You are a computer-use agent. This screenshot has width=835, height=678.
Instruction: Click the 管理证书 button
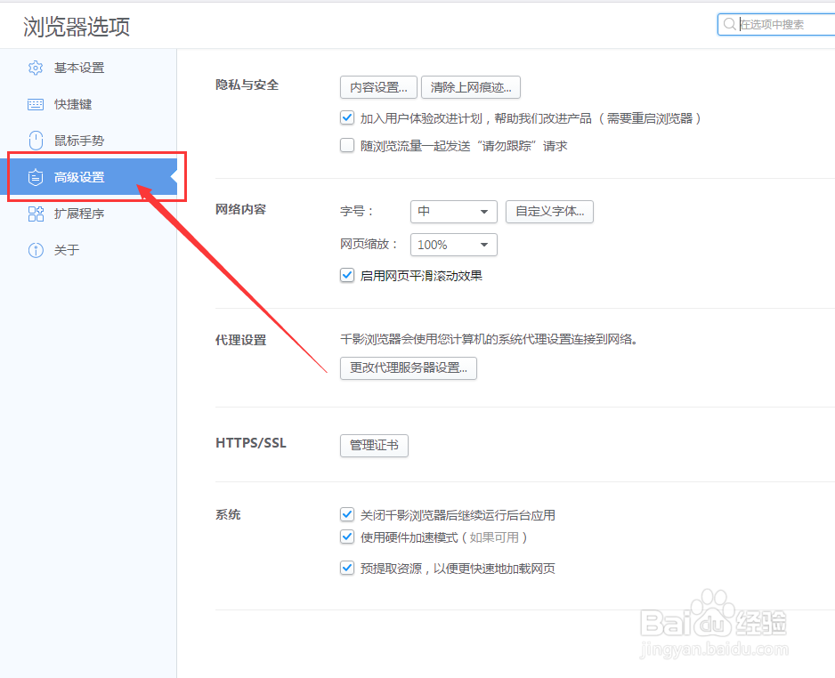[375, 446]
